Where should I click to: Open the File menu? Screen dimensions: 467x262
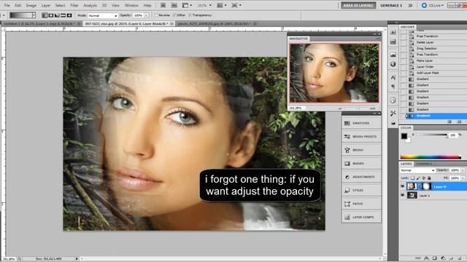click(x=7, y=5)
